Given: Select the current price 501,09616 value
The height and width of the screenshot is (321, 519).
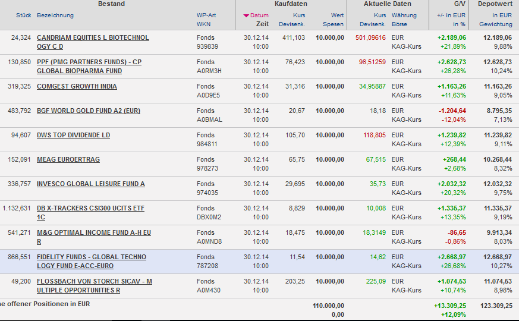Looking at the screenshot, I should (370, 37).
